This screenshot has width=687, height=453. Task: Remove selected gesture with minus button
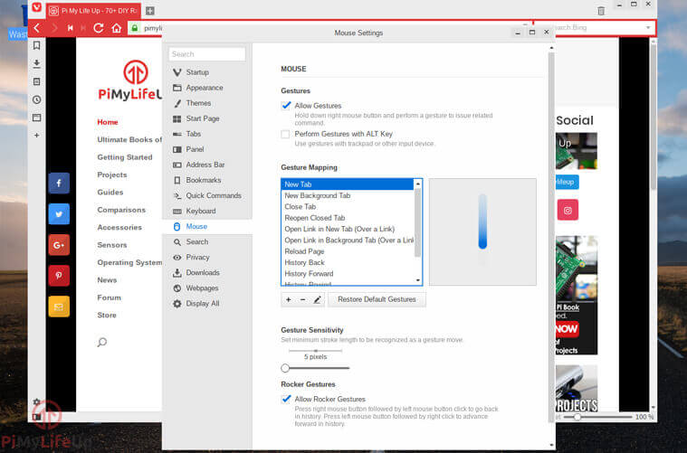tap(302, 299)
